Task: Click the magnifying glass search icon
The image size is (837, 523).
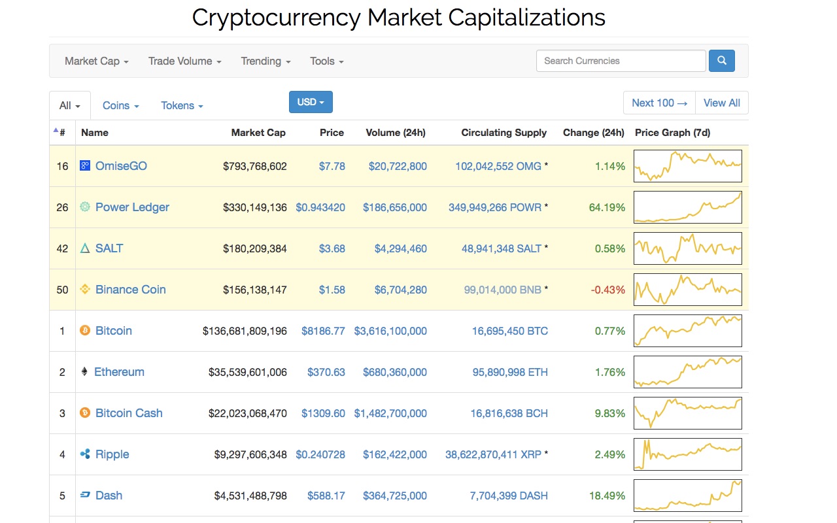Action: [x=721, y=60]
